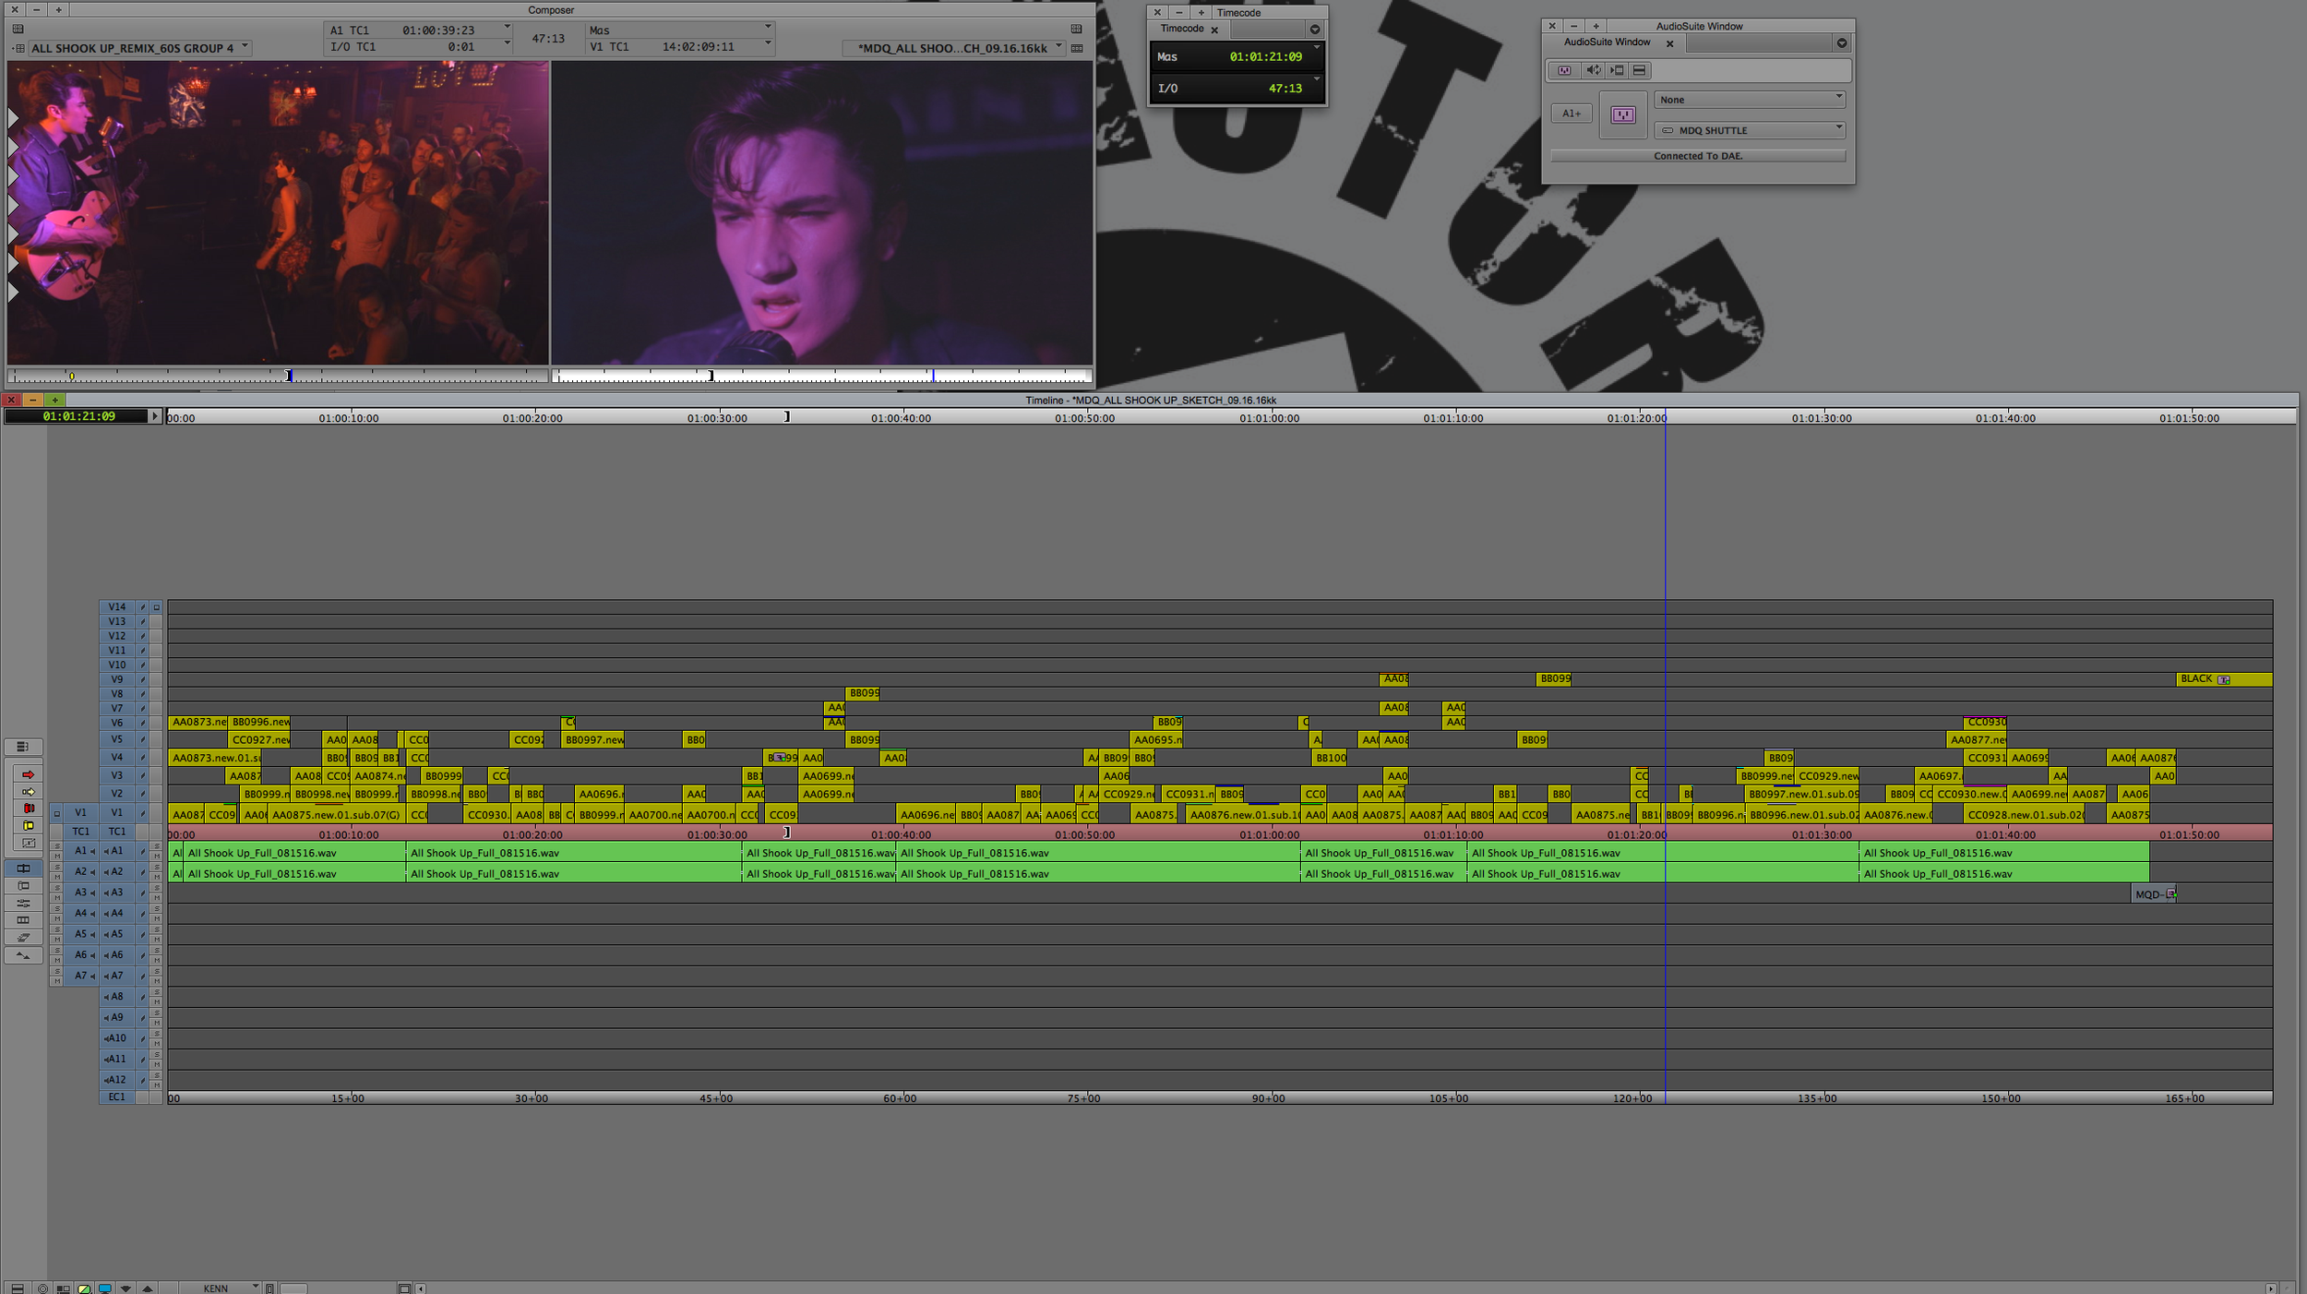The height and width of the screenshot is (1294, 2307).
Task: Click the blue position indicator in timecode ruler
Action: pyautogui.click(x=1665, y=417)
